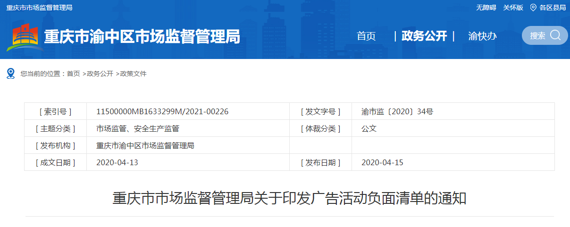Go to 政策文件 in the breadcrumb
Image resolution: width=570 pixels, height=227 pixels.
(134, 74)
